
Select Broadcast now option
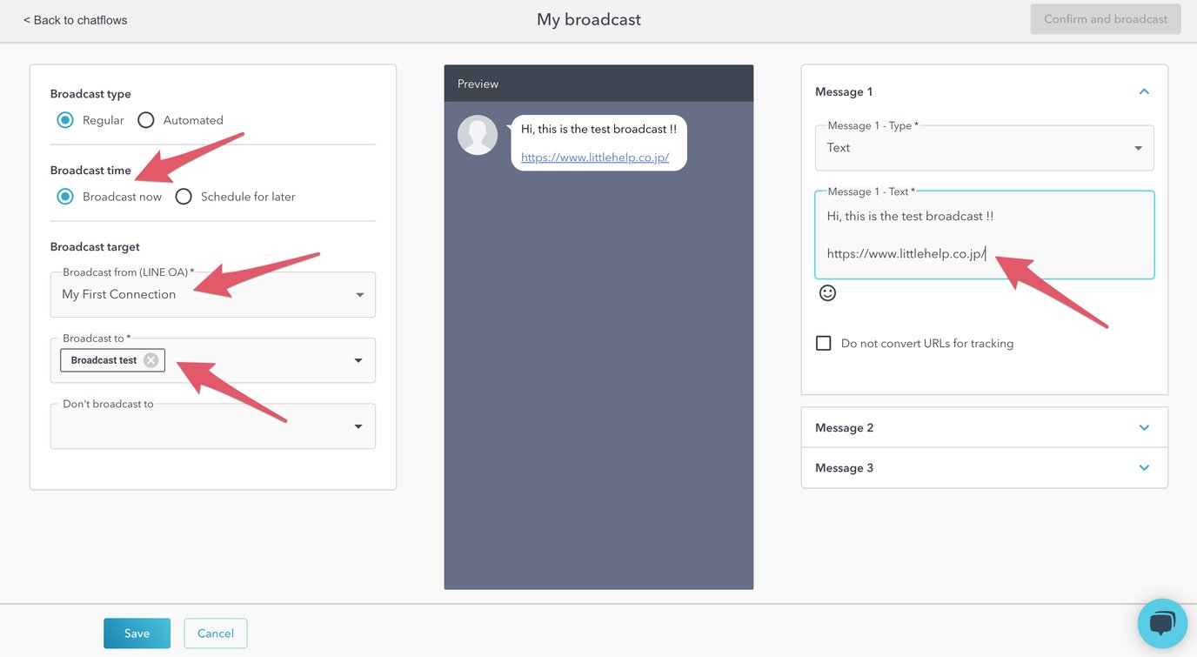pos(64,196)
